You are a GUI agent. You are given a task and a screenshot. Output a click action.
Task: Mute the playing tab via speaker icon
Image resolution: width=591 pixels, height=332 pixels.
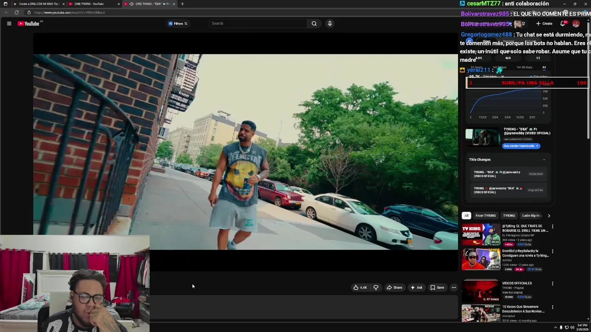pyautogui.click(x=132, y=4)
